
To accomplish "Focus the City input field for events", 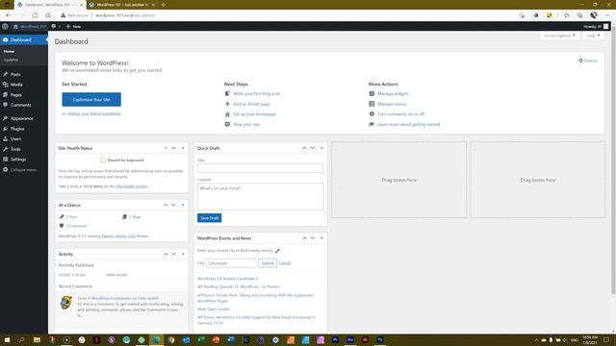I will click(231, 262).
